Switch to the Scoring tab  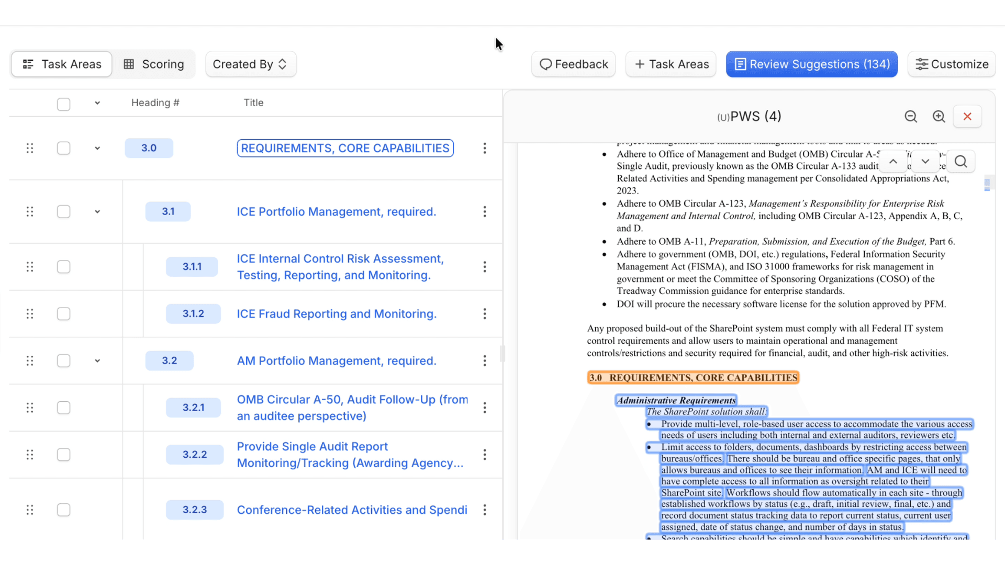click(x=154, y=64)
